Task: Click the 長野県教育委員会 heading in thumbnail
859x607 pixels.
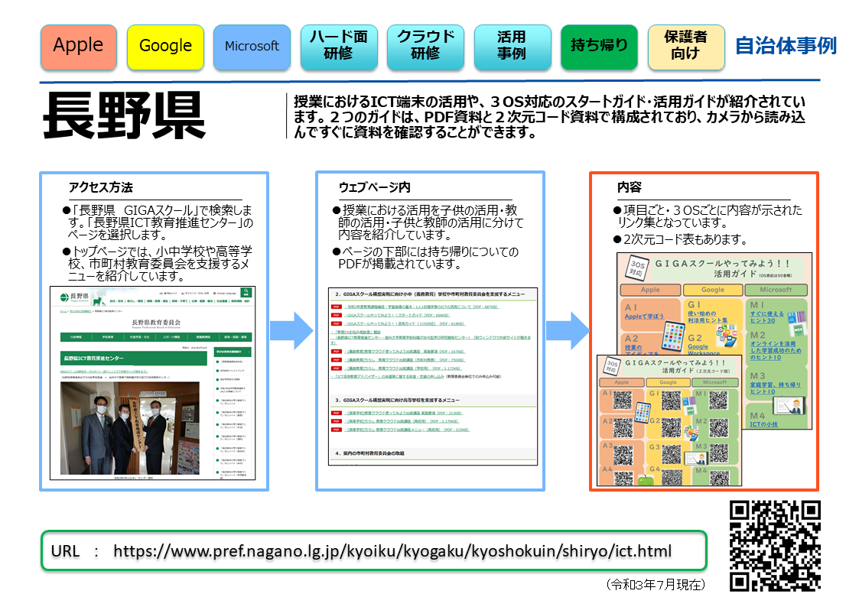Action: [x=155, y=323]
